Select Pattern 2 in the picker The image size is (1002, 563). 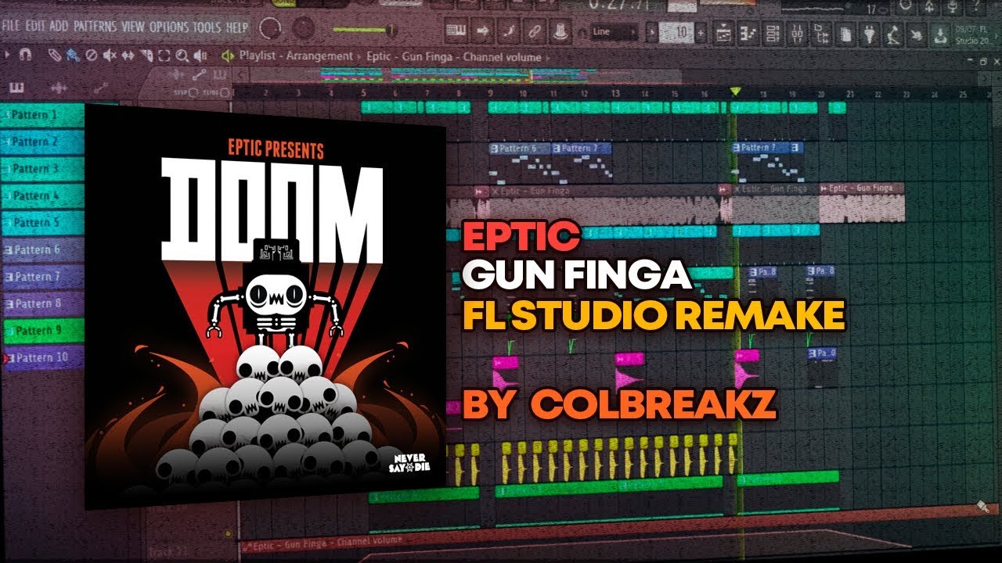point(42,142)
